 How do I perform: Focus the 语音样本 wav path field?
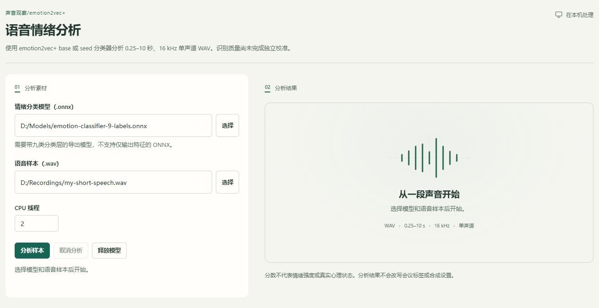[x=113, y=182]
